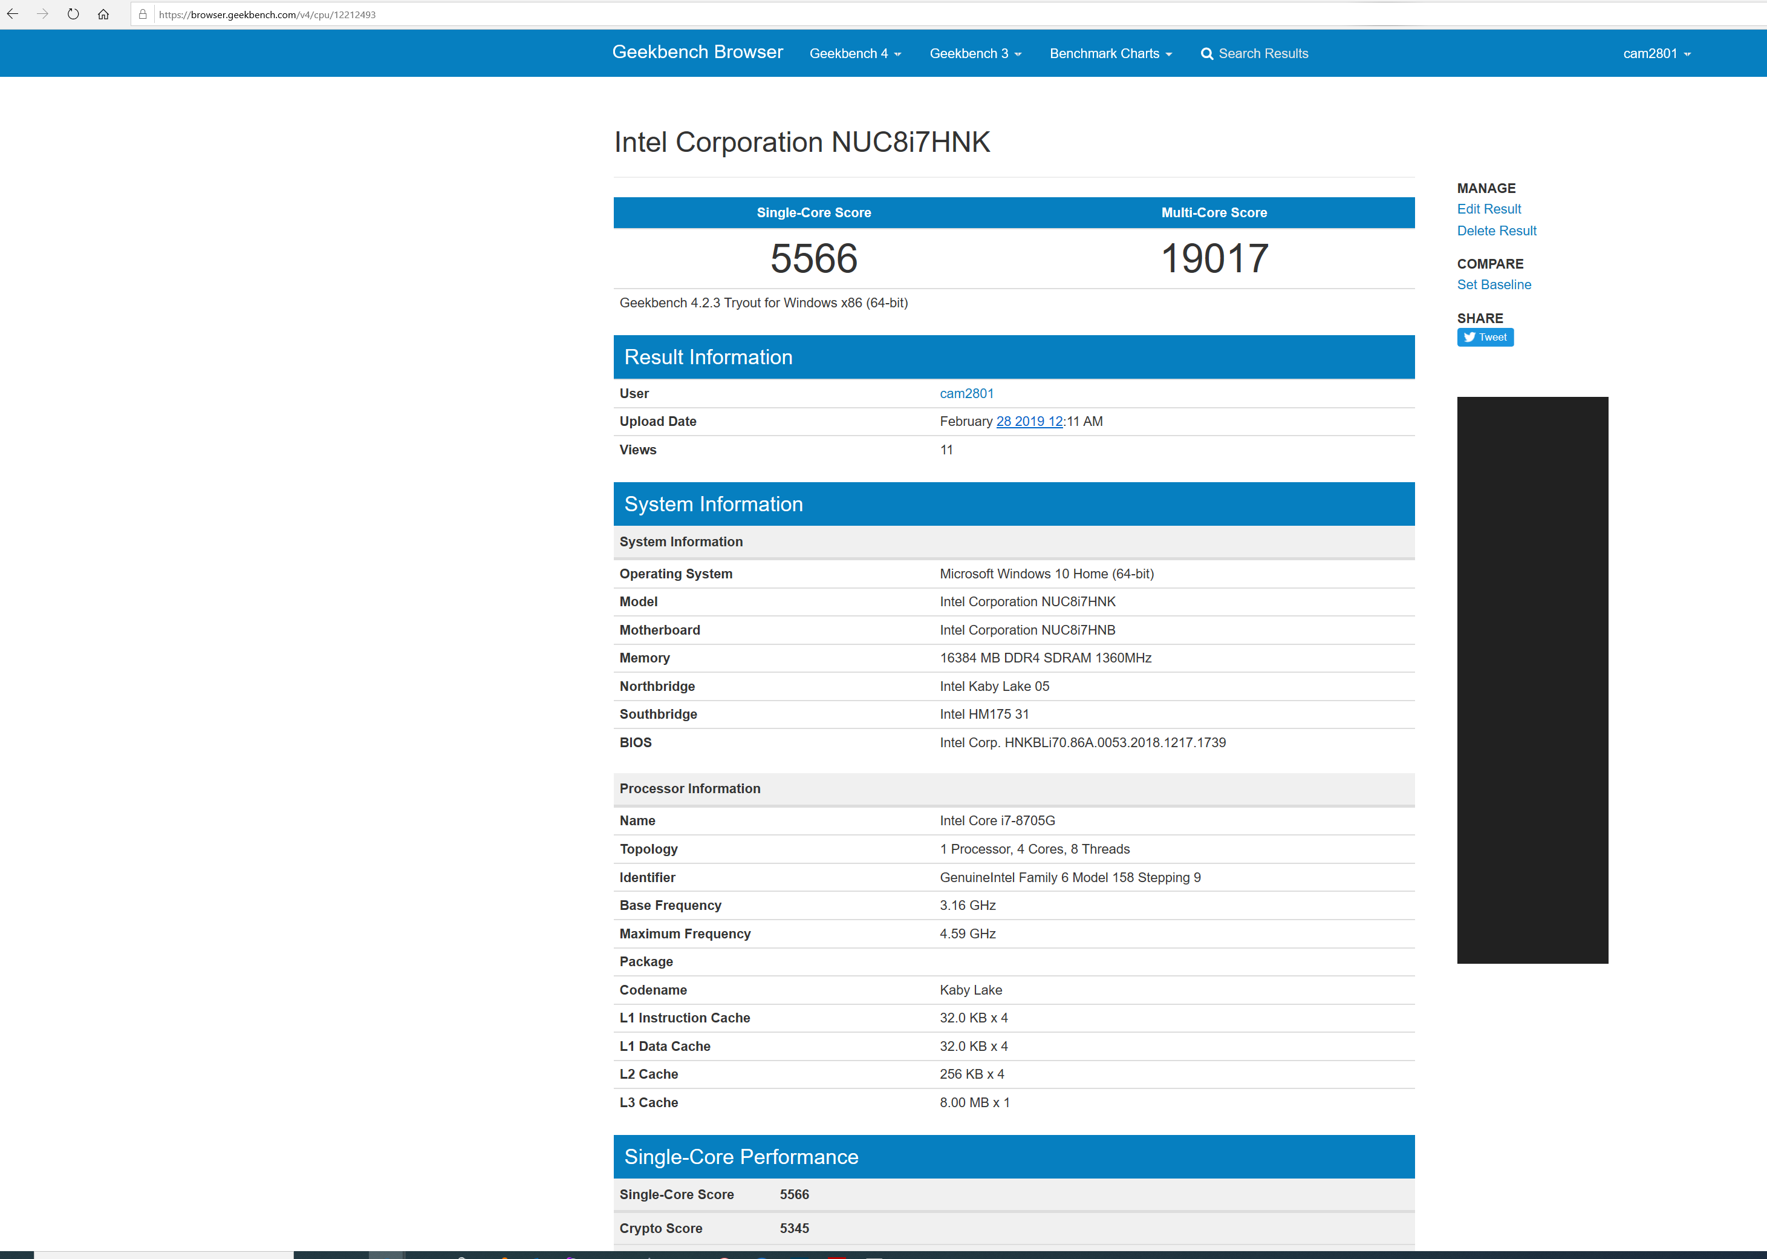Select the Maximum Frequency value '4.59 GHz'
The image size is (1767, 1259).
(968, 934)
